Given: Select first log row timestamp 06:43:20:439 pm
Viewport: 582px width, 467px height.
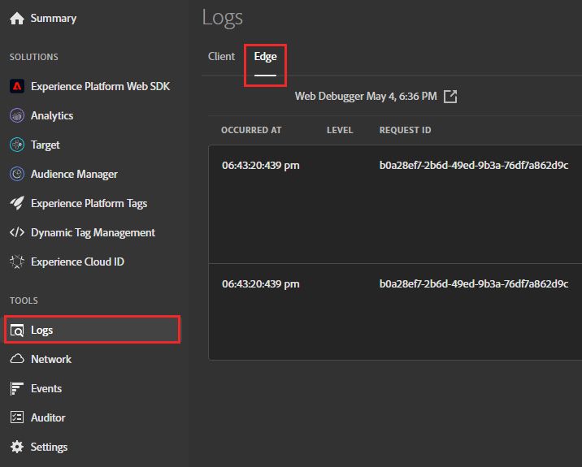Looking at the screenshot, I should click(x=261, y=165).
